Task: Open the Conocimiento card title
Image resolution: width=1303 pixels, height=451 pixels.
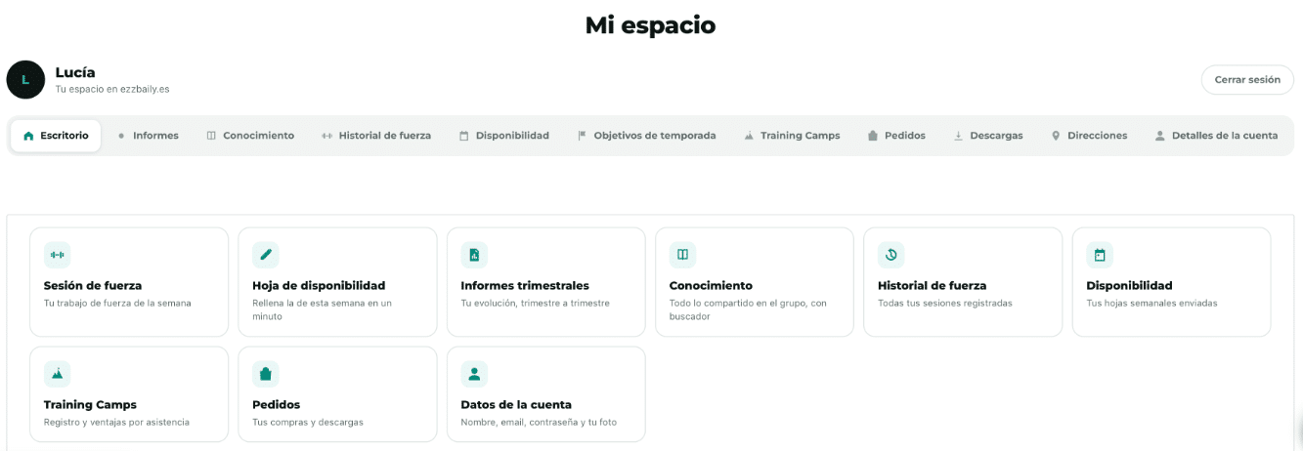Action: pos(711,286)
